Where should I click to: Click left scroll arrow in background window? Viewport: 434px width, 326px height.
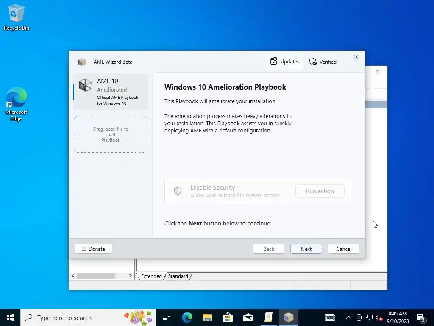point(73,276)
